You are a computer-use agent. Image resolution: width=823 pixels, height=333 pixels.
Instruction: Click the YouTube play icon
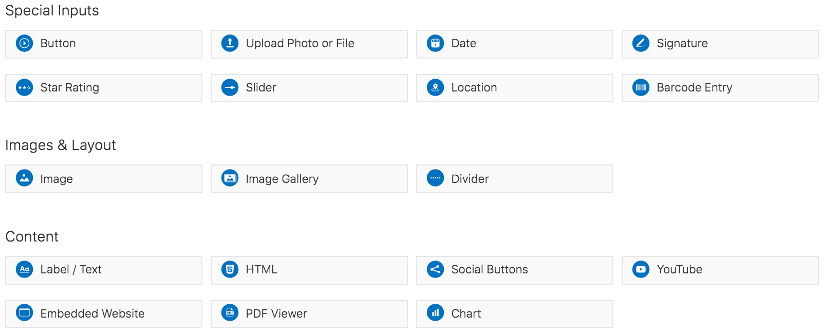tap(641, 269)
